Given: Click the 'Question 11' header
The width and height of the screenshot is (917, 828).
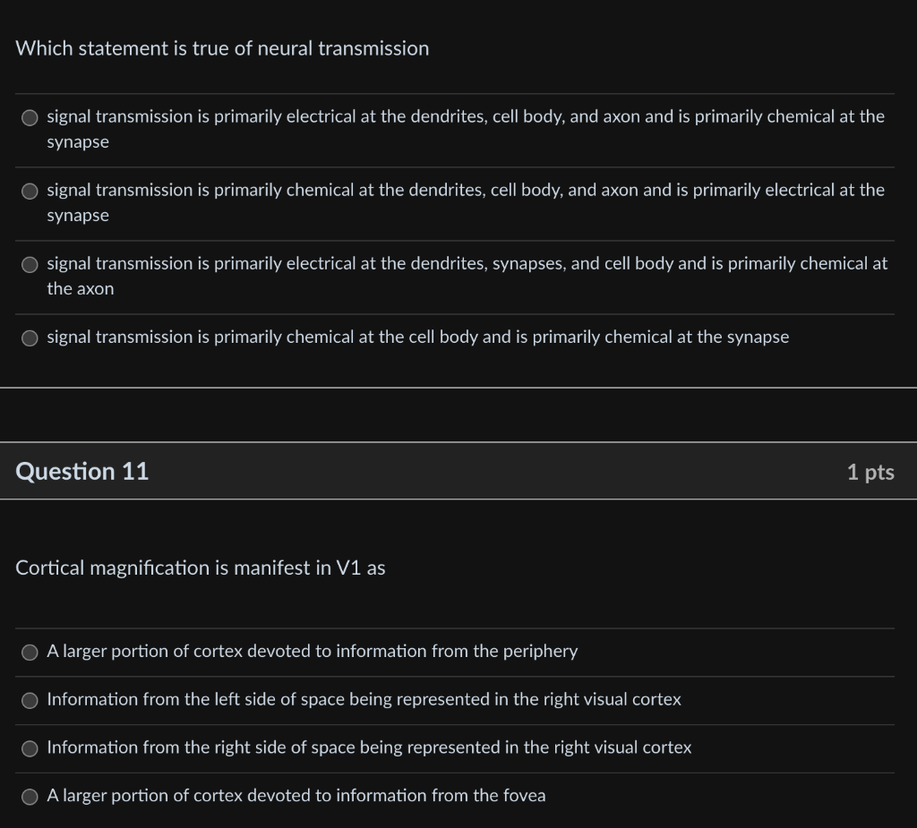Looking at the screenshot, I should click(x=81, y=472).
